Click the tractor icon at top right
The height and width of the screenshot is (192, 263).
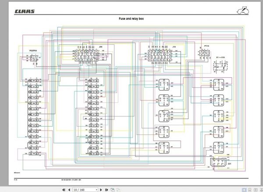243,11
